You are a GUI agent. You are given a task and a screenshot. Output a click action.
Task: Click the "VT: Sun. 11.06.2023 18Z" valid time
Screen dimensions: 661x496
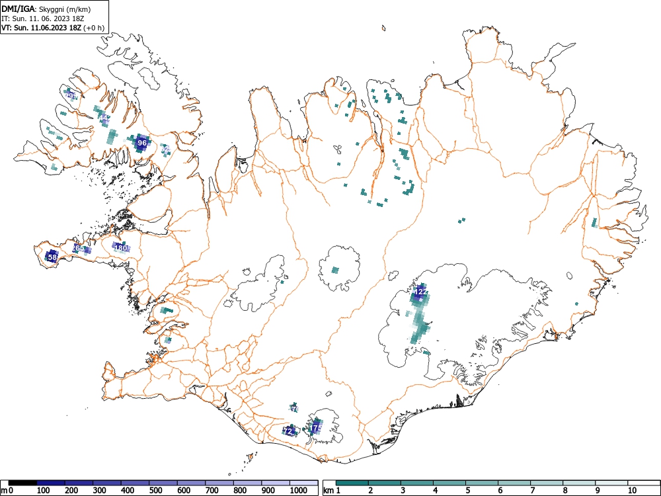coord(42,28)
